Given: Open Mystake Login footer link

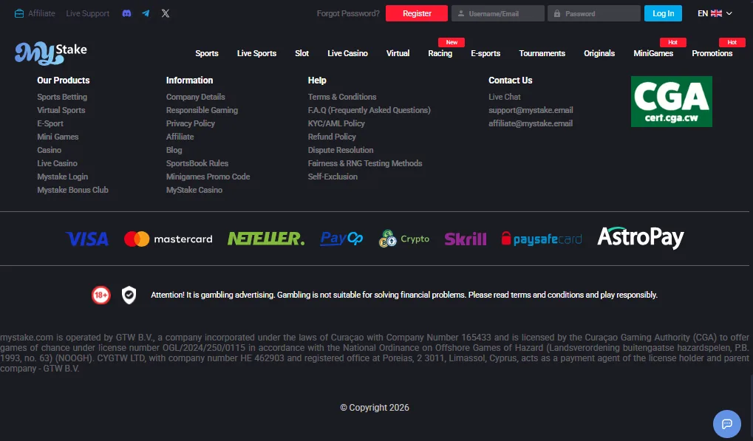Looking at the screenshot, I should pyautogui.click(x=62, y=177).
